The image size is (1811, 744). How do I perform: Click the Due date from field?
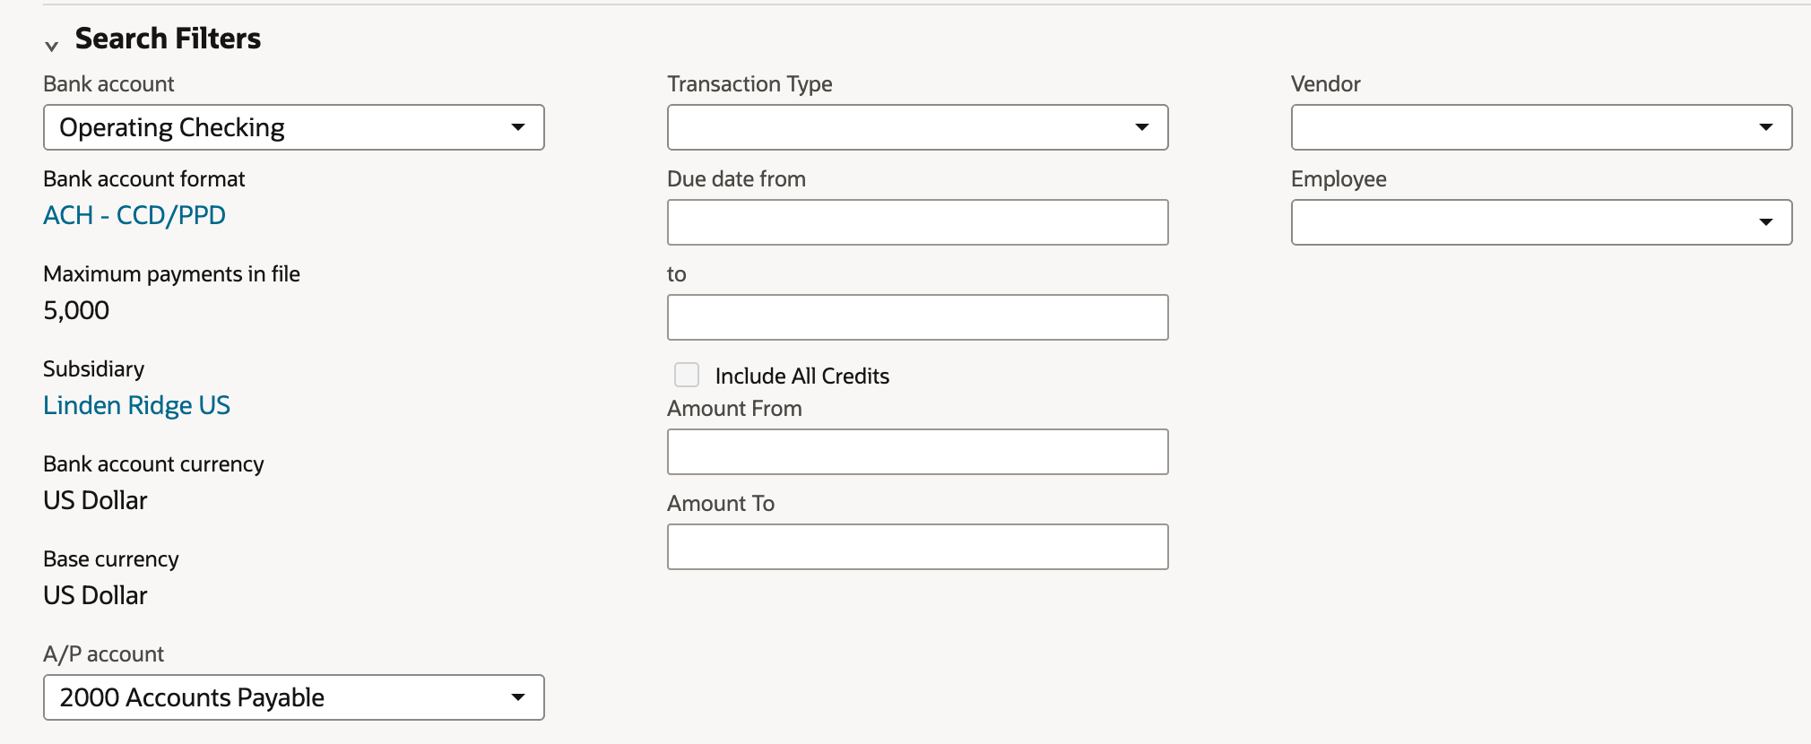[x=917, y=222]
